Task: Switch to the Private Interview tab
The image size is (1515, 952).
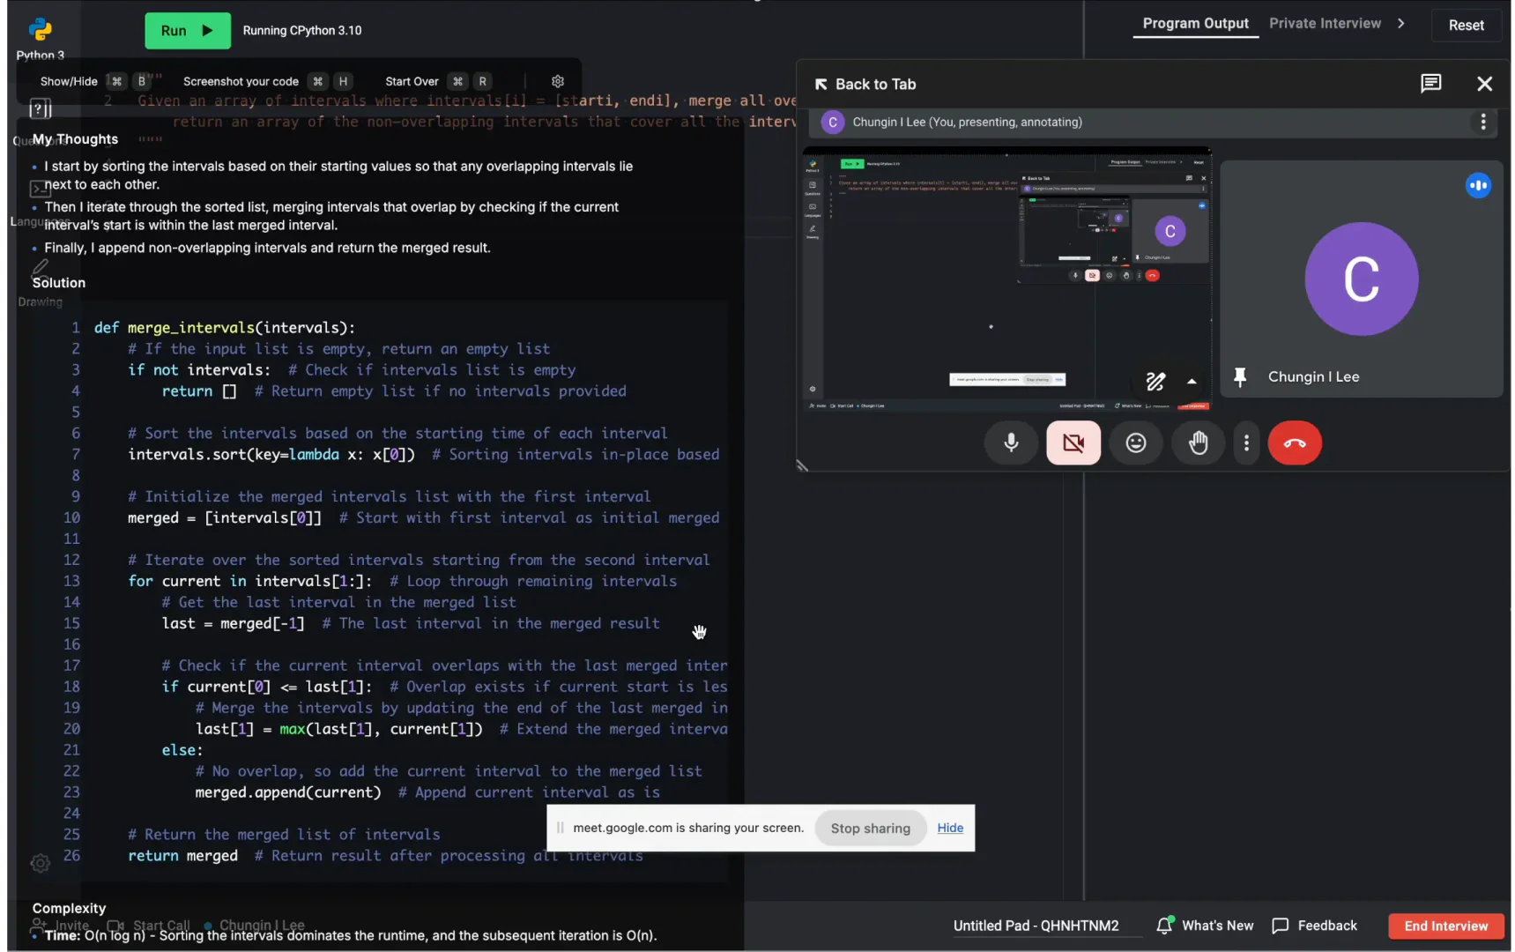Action: click(x=1324, y=24)
